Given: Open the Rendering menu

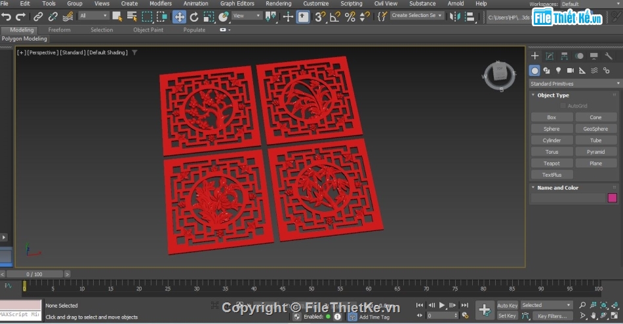Looking at the screenshot, I should click(278, 3).
